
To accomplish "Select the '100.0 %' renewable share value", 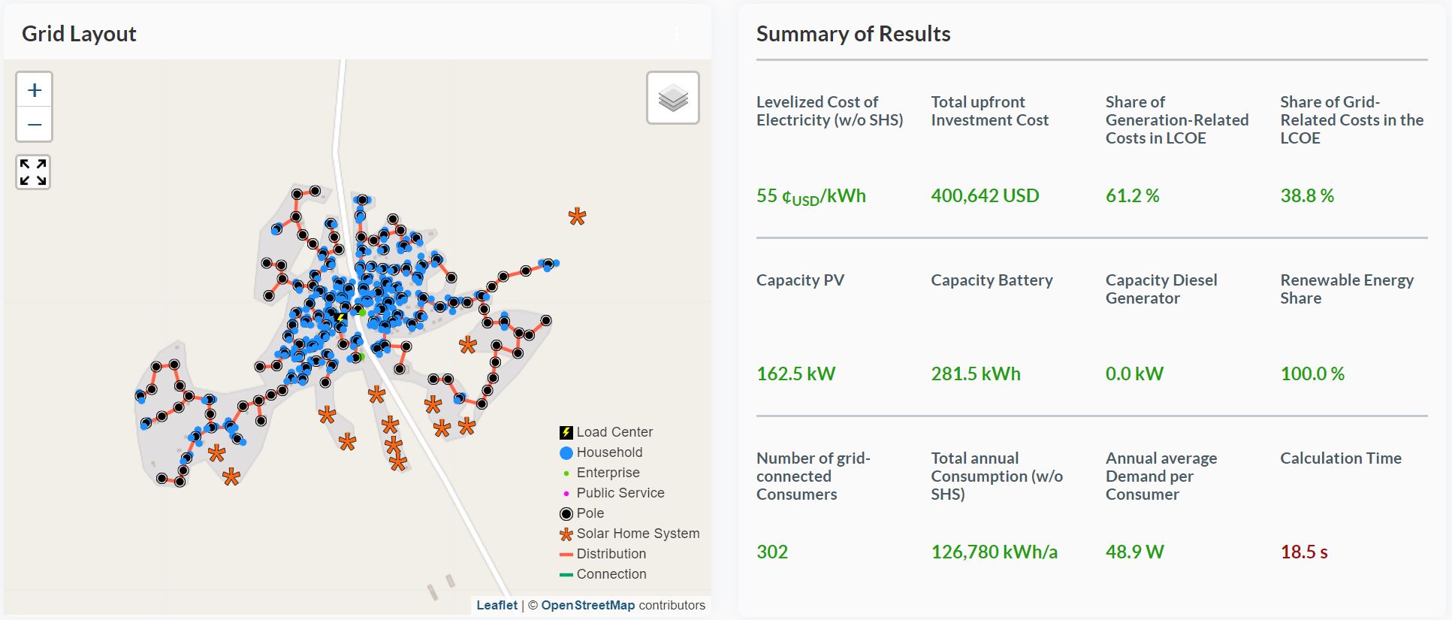I will pyautogui.click(x=1312, y=374).
